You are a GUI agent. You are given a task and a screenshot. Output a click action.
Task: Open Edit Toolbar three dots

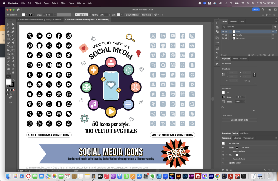11,103
